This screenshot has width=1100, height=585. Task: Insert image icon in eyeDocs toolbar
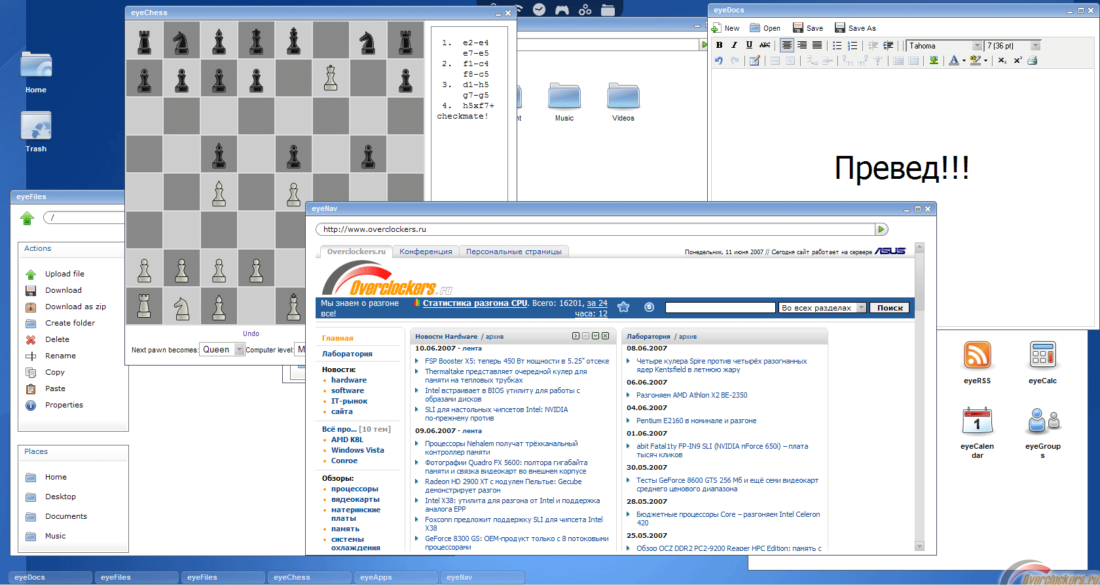(934, 60)
